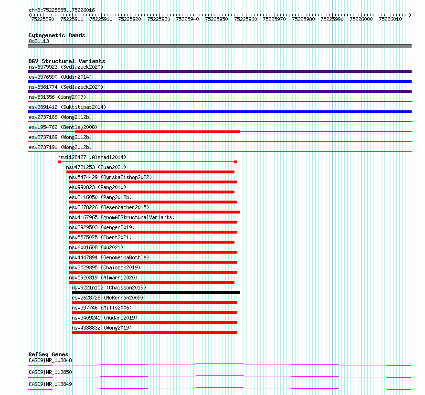Click ruler position 75225980
This screenshot has width=425, height=395.
[303, 19]
